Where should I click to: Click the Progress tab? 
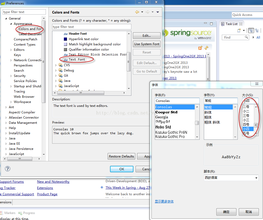tap(27, 213)
